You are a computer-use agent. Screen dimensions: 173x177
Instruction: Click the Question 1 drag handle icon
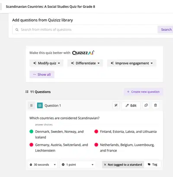[x=31, y=105]
